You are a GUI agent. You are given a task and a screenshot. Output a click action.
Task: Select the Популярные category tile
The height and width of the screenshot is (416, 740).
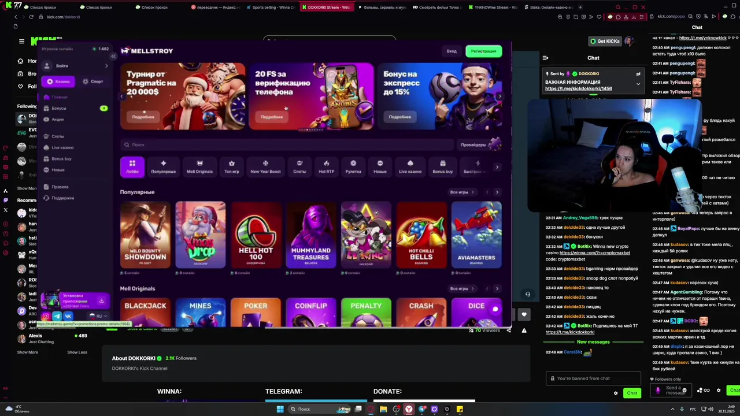[x=163, y=166]
